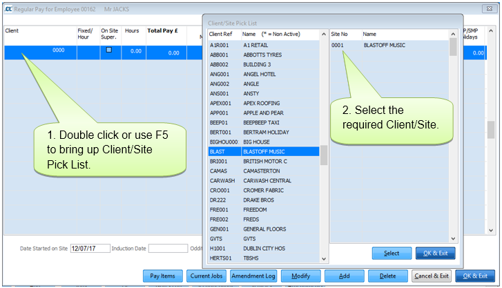502x288 pixels.
Task: Toggle the On Site Super checkbox
Action: (x=109, y=50)
